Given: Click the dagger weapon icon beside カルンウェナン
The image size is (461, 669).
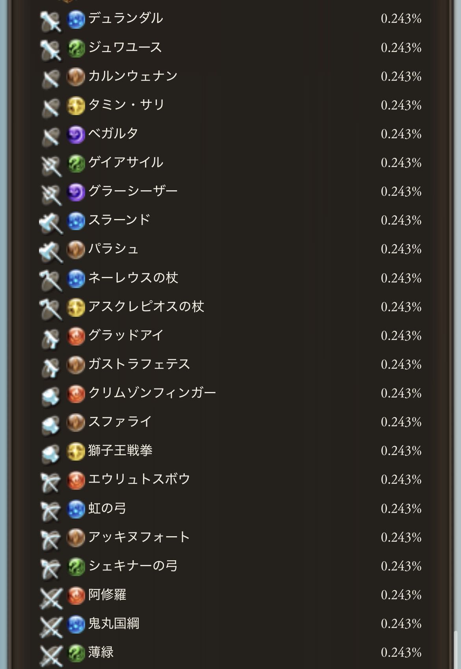Looking at the screenshot, I should tap(51, 78).
